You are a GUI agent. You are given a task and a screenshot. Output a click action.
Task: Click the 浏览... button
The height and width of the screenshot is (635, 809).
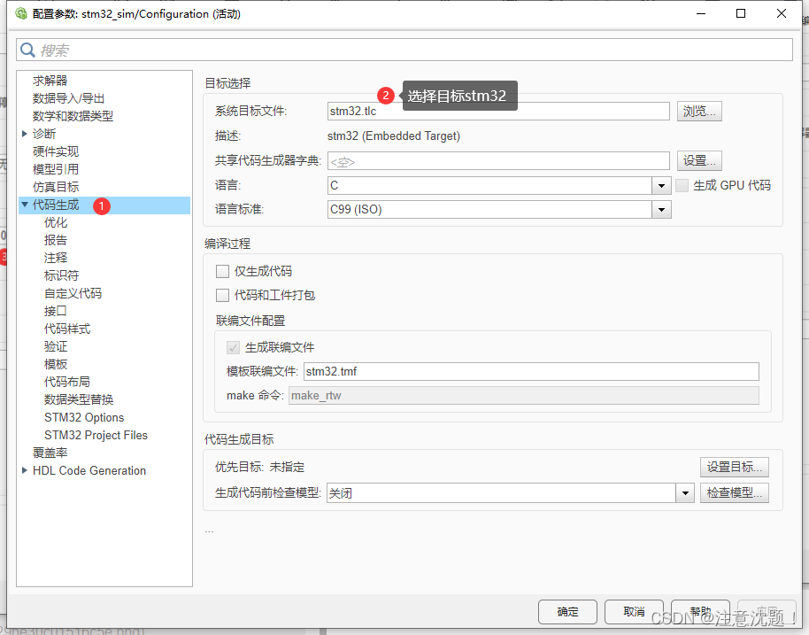pyautogui.click(x=699, y=111)
